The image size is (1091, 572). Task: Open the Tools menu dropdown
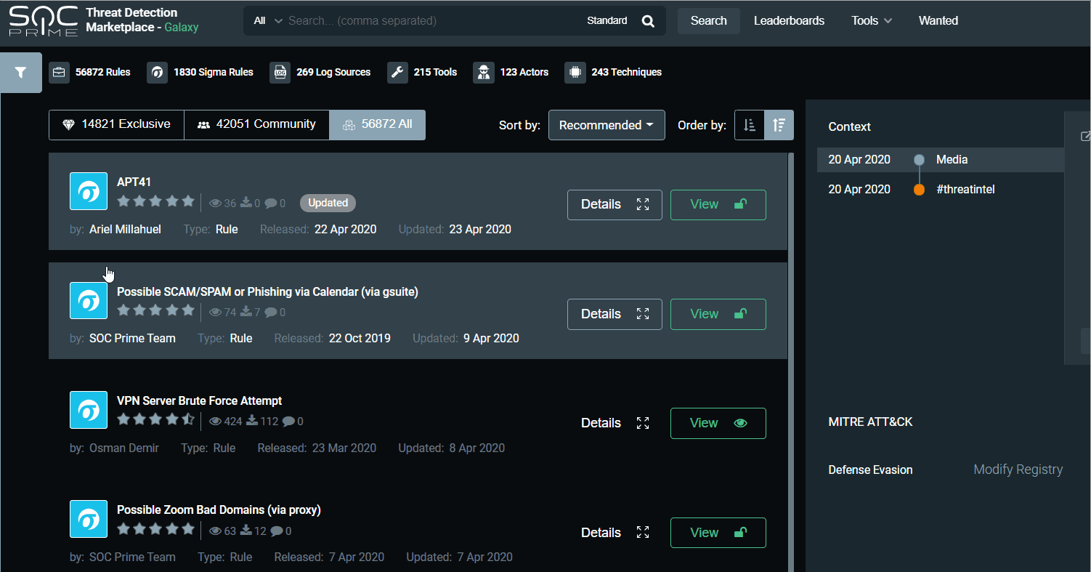pyautogui.click(x=872, y=21)
